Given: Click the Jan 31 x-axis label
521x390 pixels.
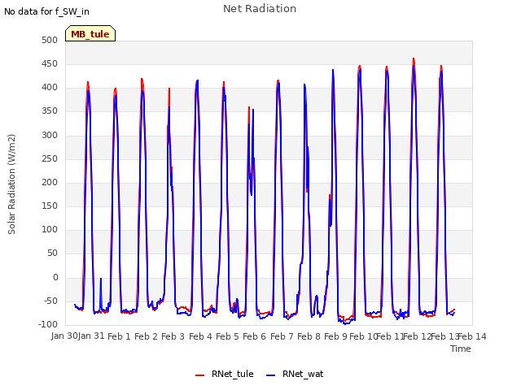Looking at the screenshot, I should pyautogui.click(x=91, y=336).
